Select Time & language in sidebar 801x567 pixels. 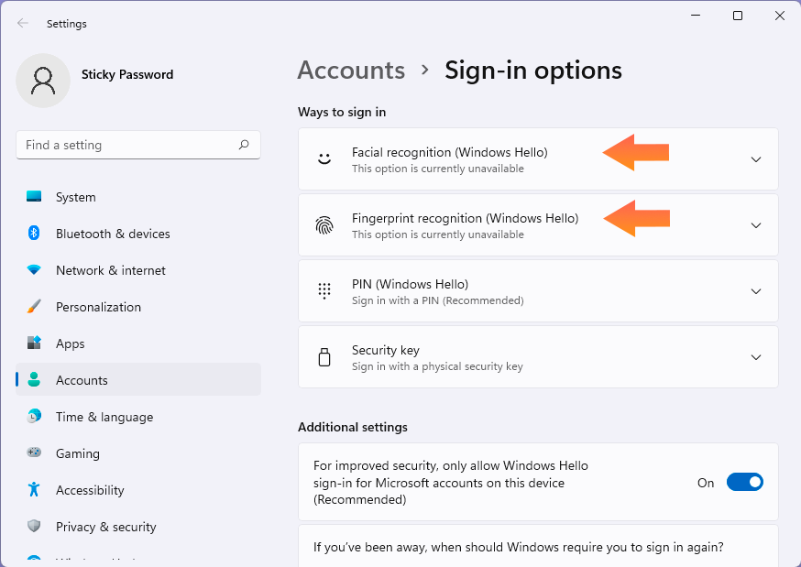(138, 417)
